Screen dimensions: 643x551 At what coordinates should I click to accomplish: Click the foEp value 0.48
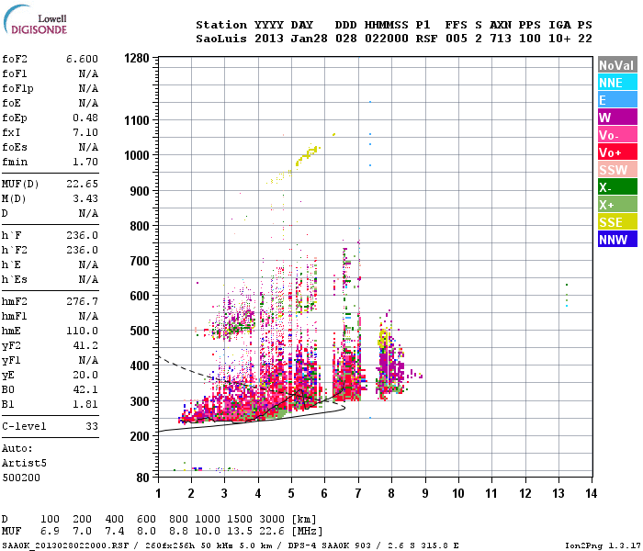click(x=85, y=118)
